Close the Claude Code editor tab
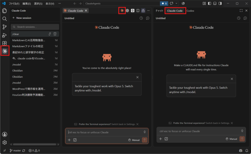Image resolution: width=251 pixels, height=154 pixels. tap(86, 11)
